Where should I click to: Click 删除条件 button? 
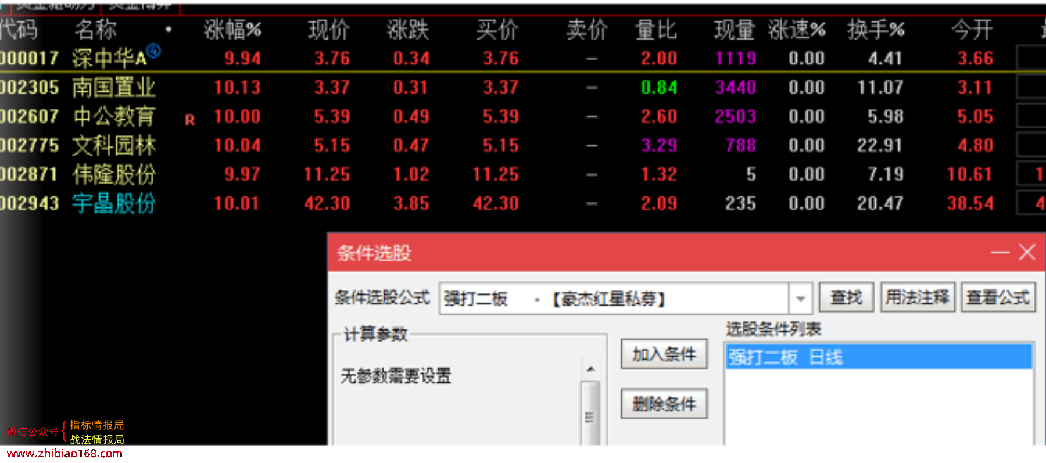[x=664, y=403]
